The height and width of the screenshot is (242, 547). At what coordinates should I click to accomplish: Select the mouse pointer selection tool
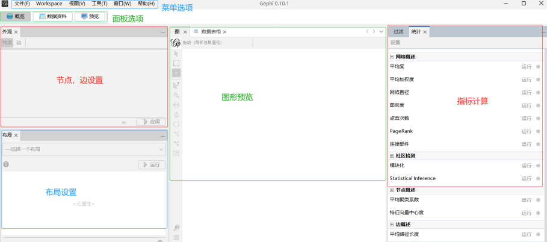coord(176,54)
